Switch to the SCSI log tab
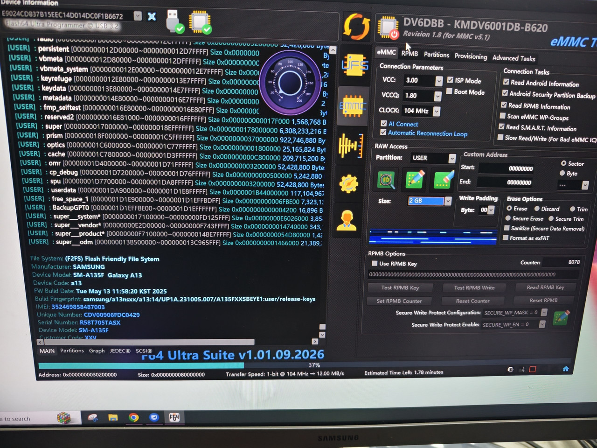597x448 pixels. point(144,350)
